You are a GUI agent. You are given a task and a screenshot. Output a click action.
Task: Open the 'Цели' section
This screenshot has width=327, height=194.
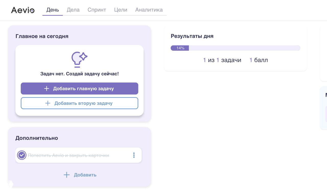coord(121,10)
